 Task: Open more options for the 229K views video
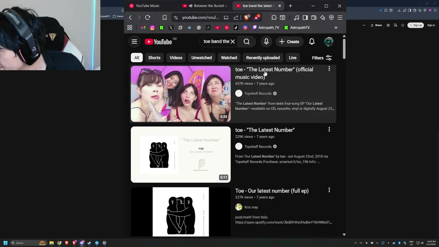(329, 129)
